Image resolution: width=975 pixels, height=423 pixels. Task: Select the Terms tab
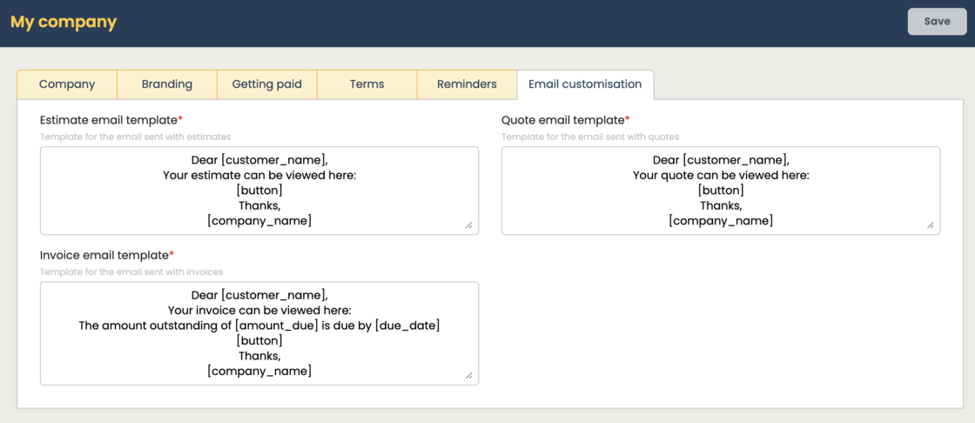coord(366,84)
